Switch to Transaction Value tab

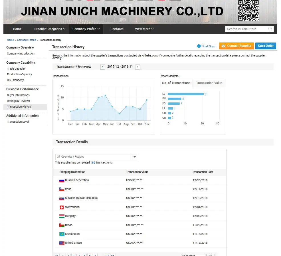[x=209, y=83]
